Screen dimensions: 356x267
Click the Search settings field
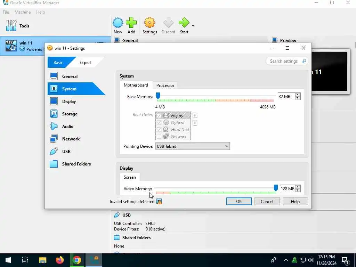click(287, 61)
